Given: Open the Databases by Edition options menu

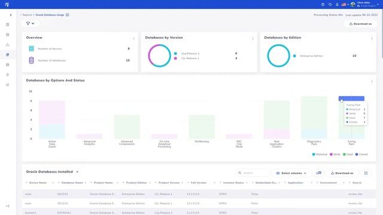Looking at the screenshot, I should pos(372,38).
